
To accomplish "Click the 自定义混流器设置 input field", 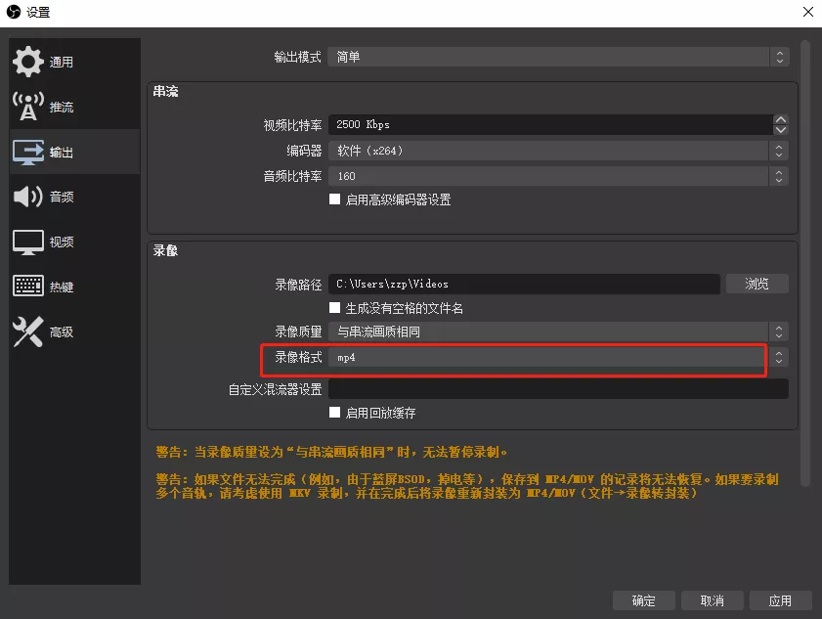I will pos(558,389).
